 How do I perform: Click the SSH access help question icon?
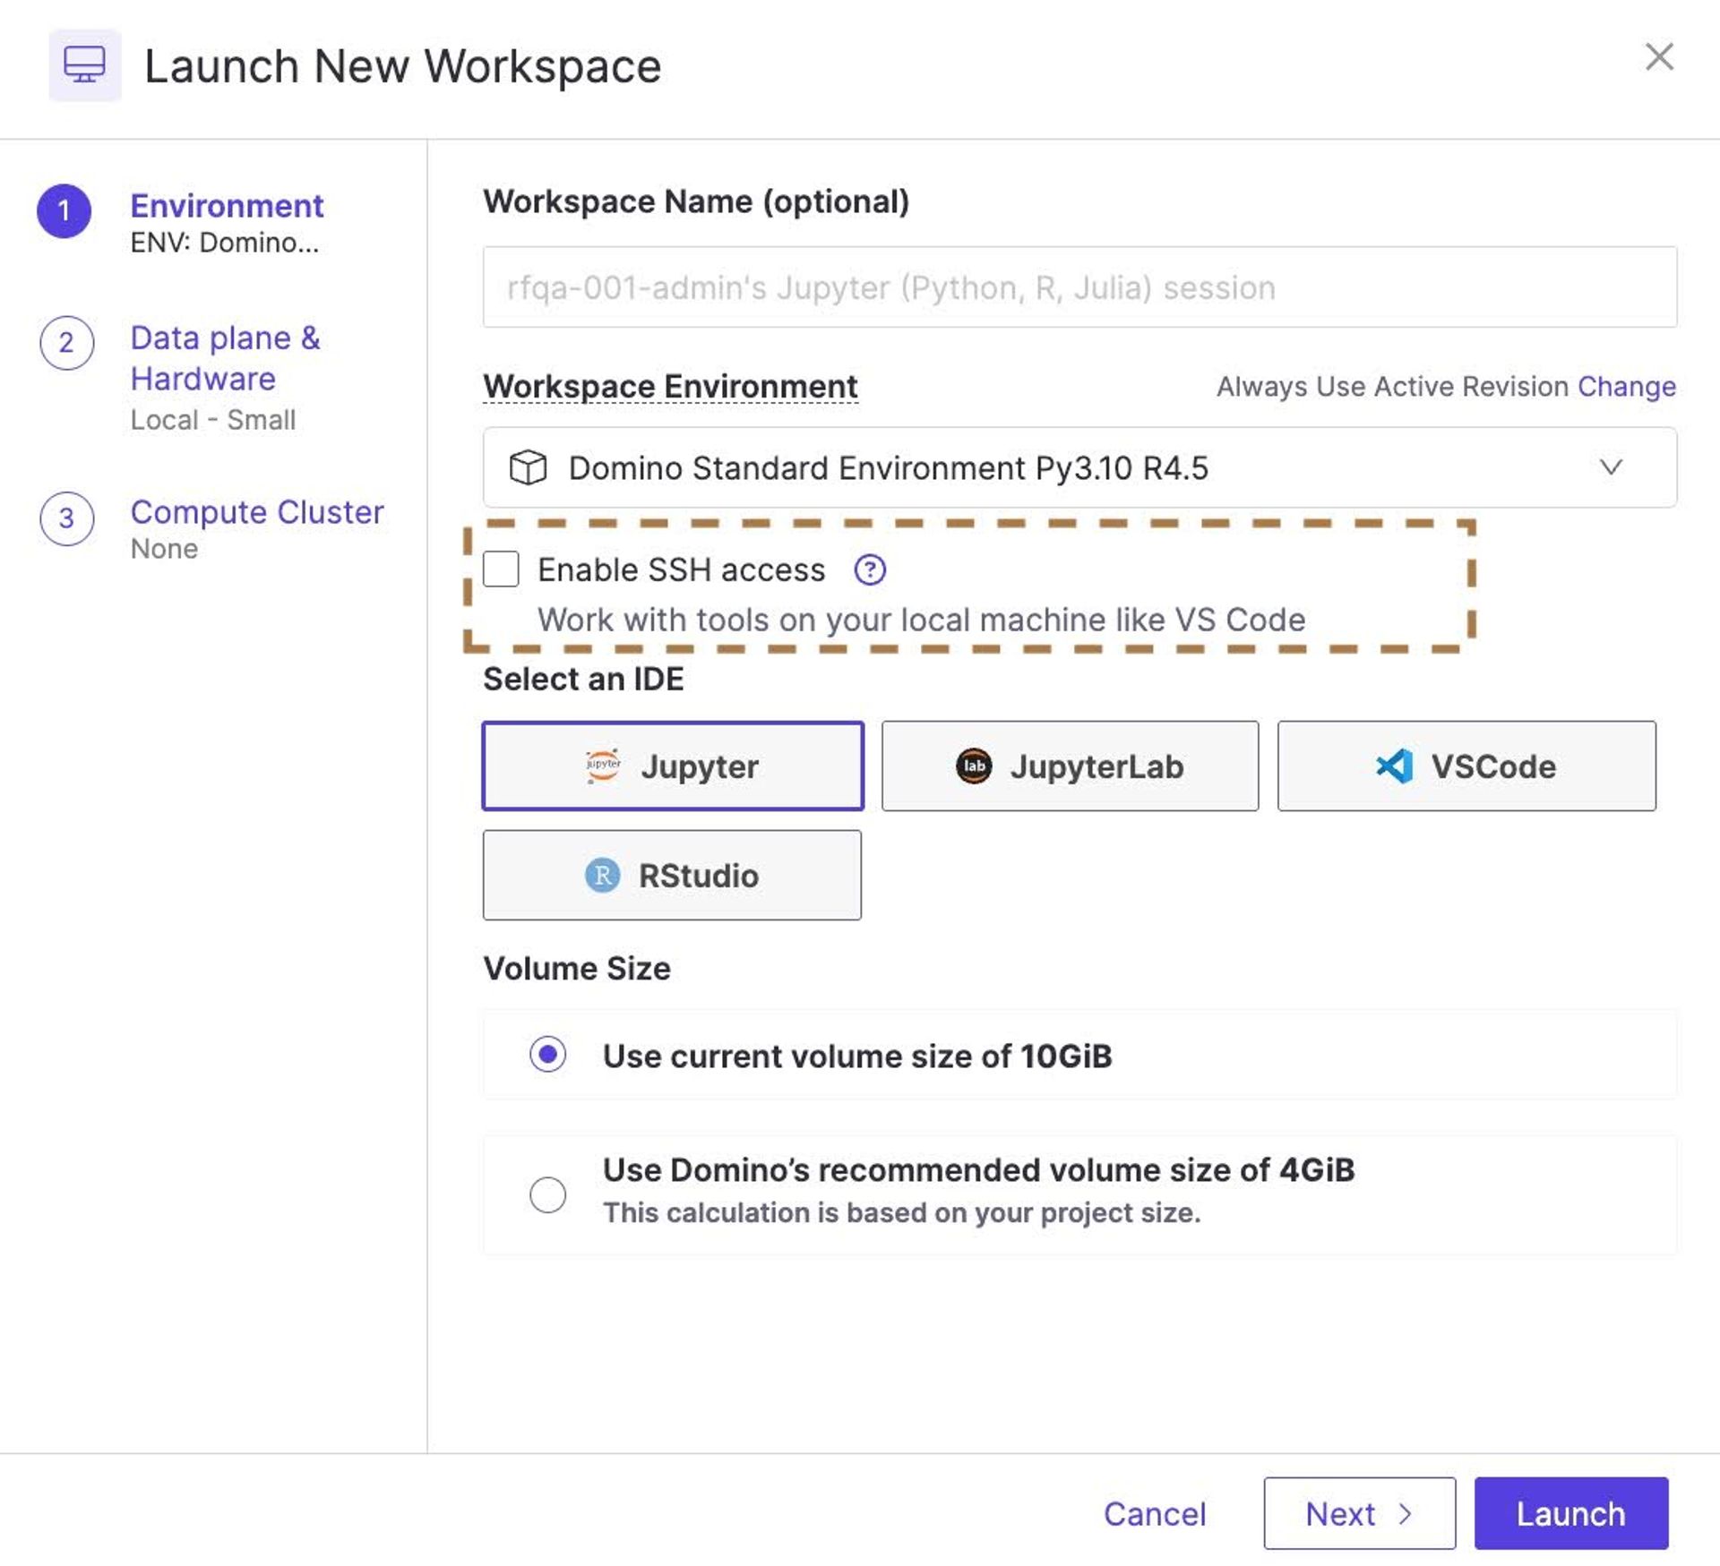pyautogui.click(x=869, y=569)
